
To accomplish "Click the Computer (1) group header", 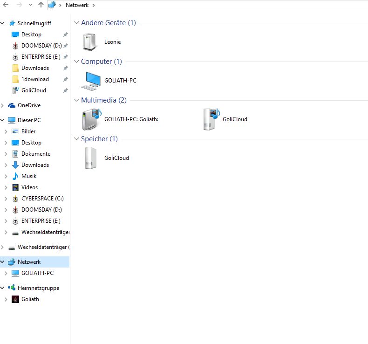I will (x=102, y=62).
